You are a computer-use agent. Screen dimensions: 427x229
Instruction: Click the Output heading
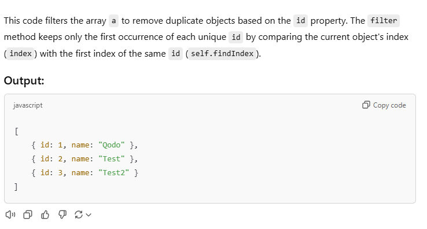click(x=24, y=80)
